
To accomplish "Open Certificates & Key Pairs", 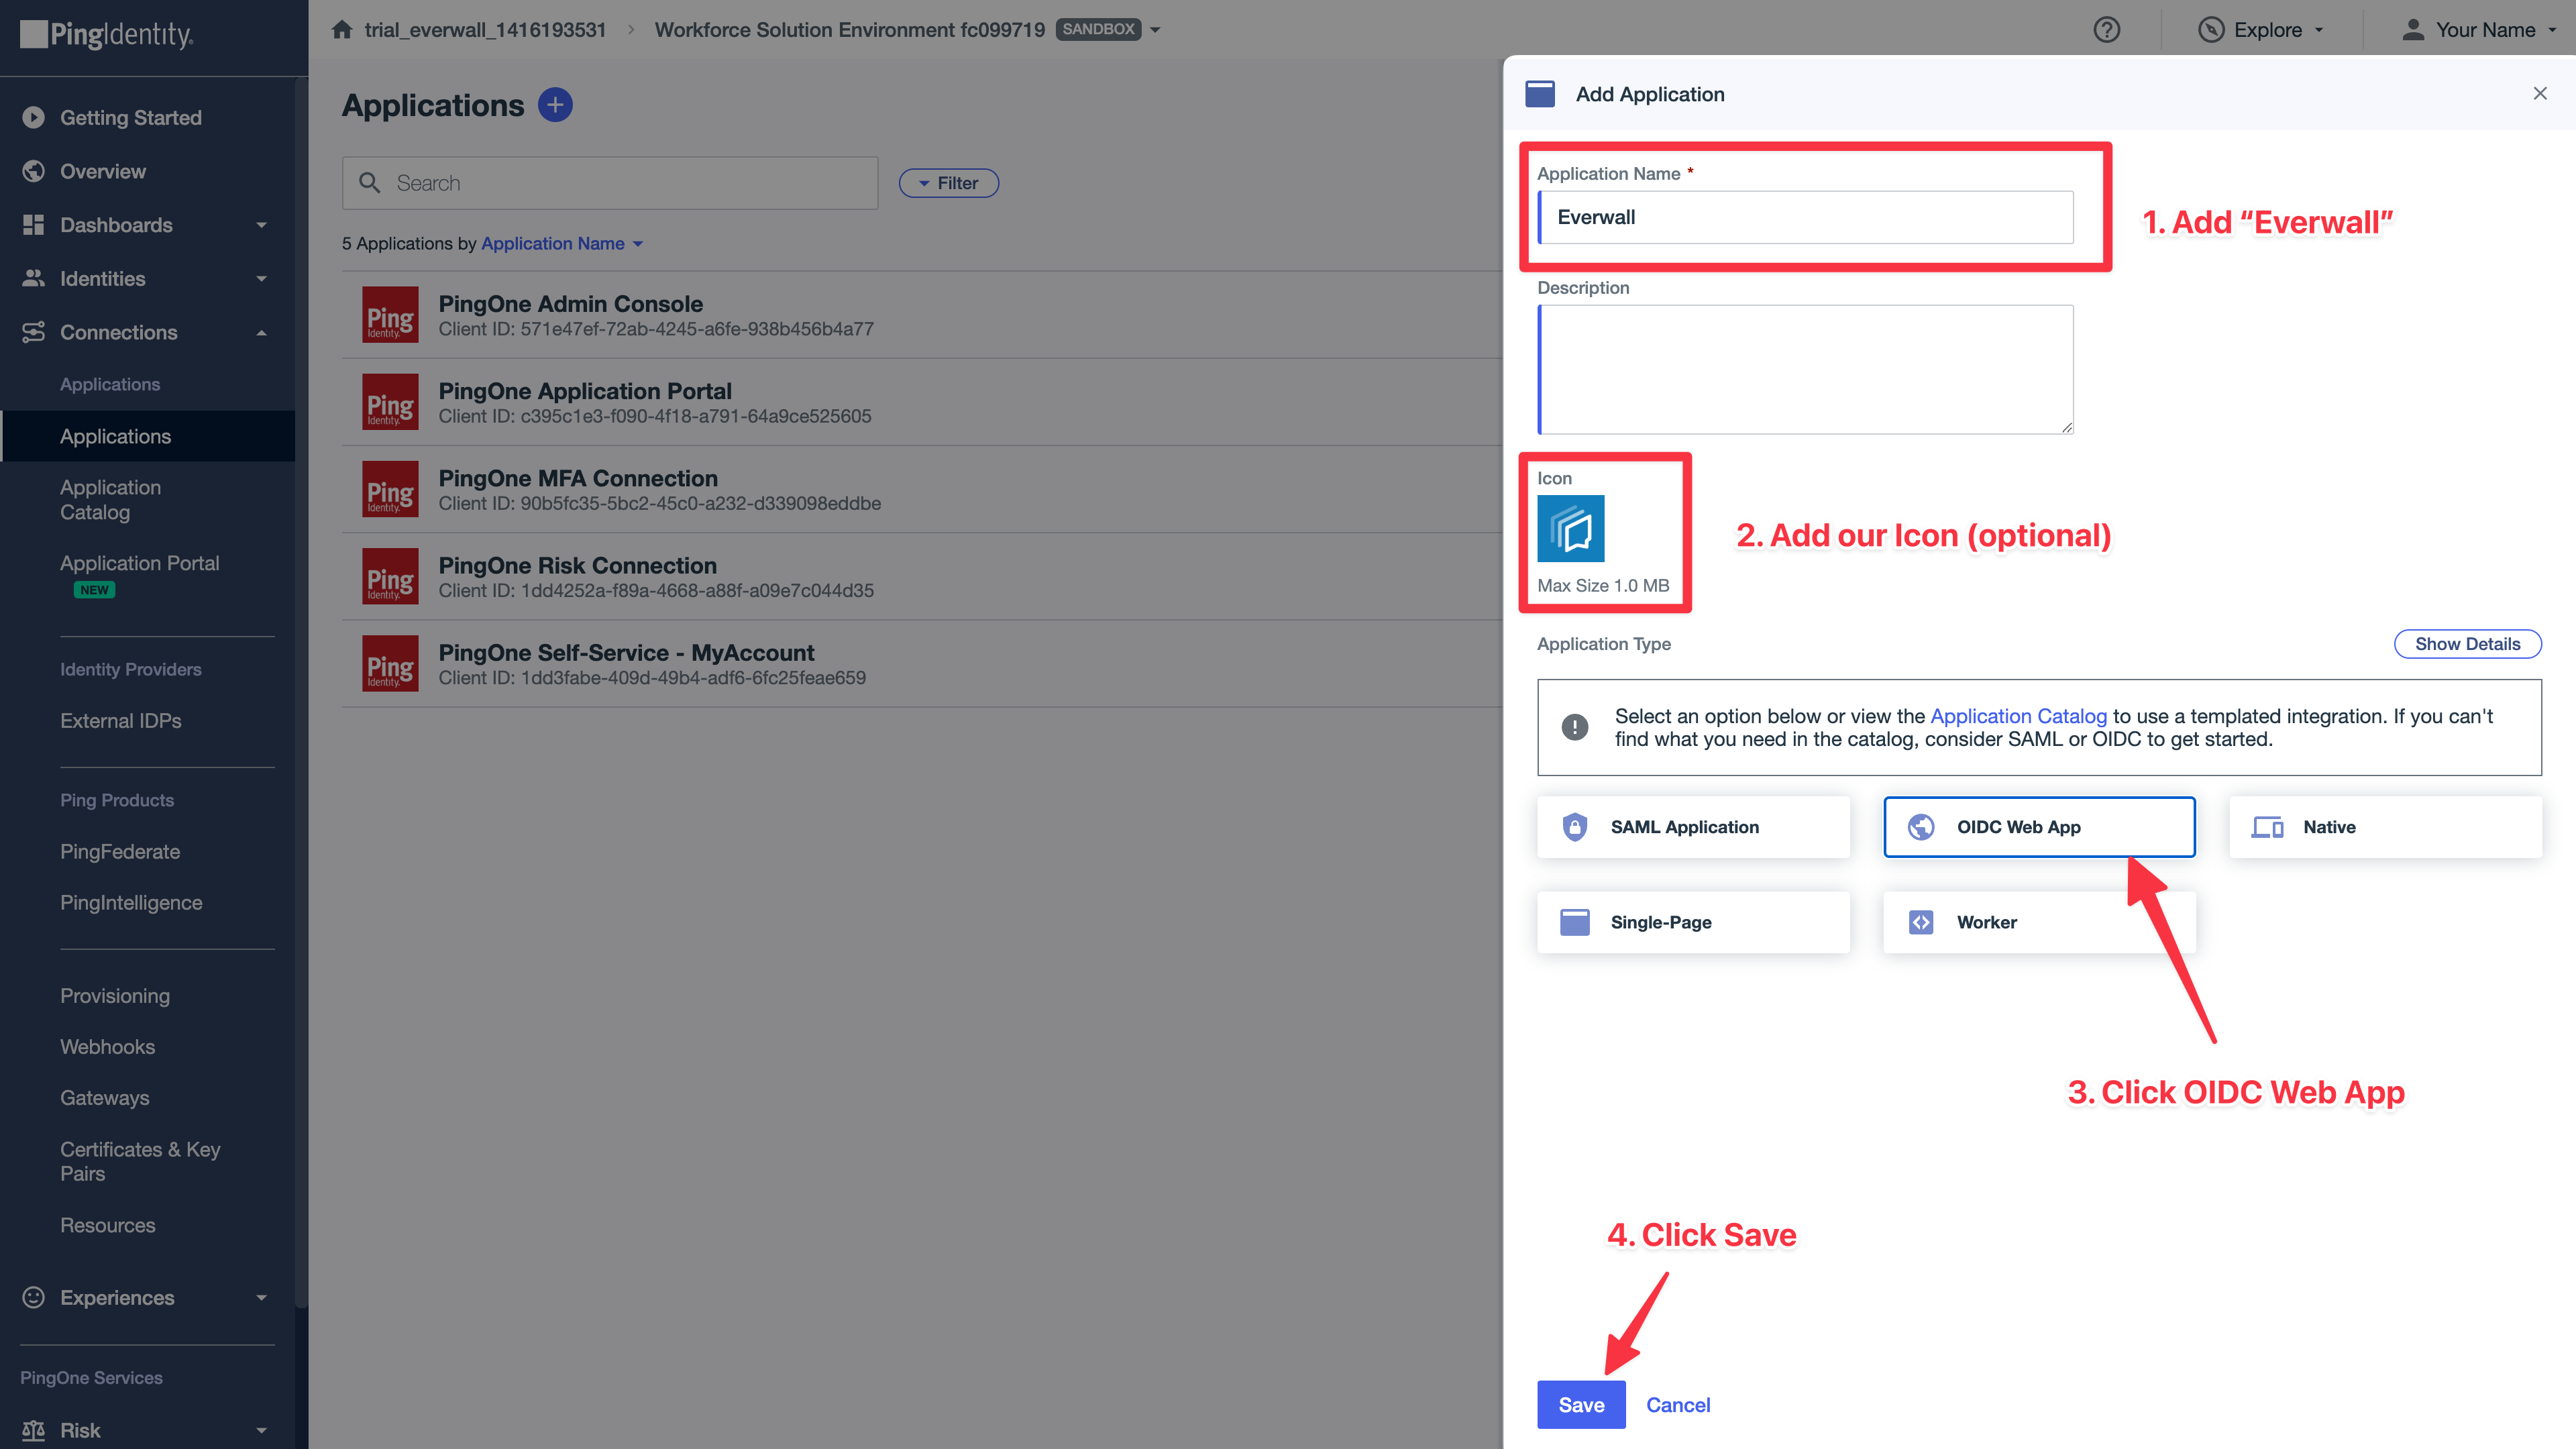I will coord(140,1161).
